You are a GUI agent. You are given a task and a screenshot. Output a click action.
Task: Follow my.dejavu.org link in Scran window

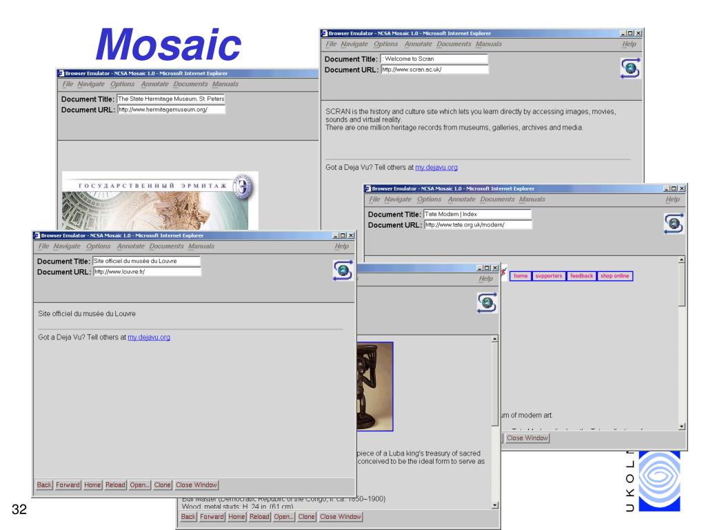[x=436, y=167]
